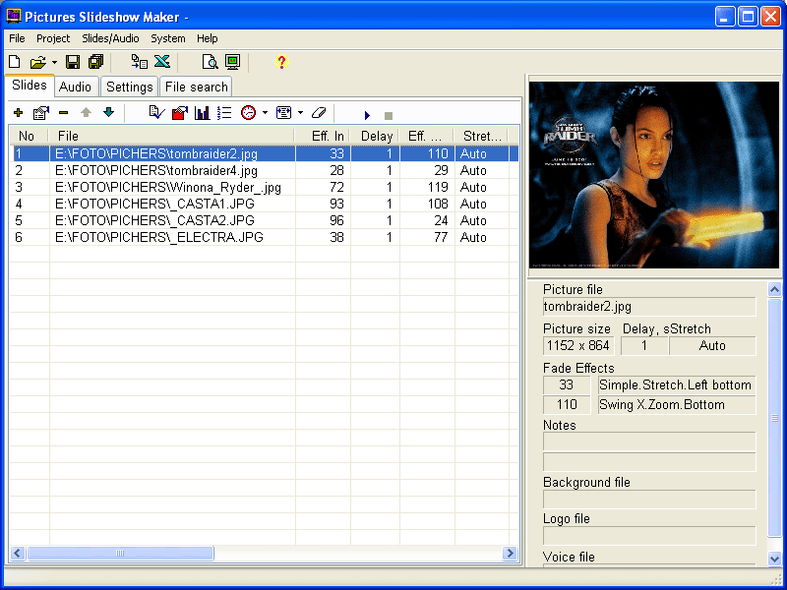Viewport: 787px width, 590px height.
Task: Click the plus add slide icon
Action: pyautogui.click(x=19, y=113)
